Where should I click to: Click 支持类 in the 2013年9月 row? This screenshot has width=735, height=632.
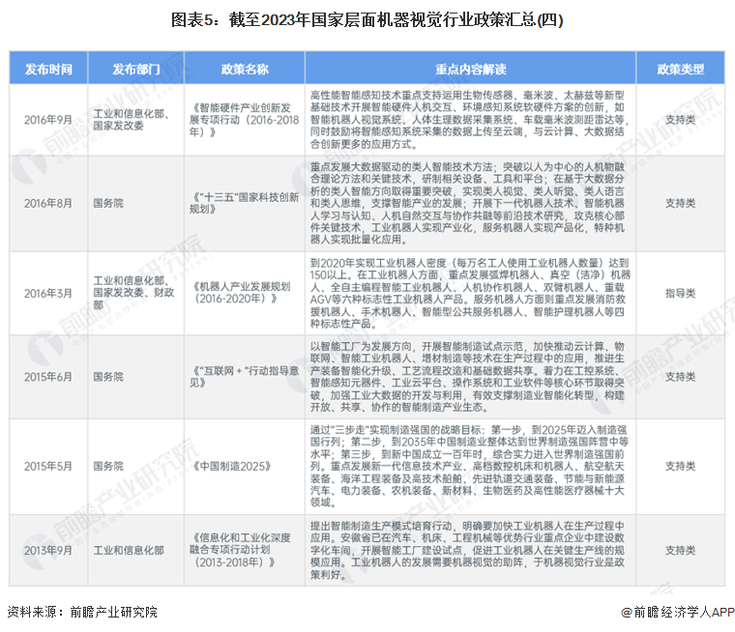point(680,550)
